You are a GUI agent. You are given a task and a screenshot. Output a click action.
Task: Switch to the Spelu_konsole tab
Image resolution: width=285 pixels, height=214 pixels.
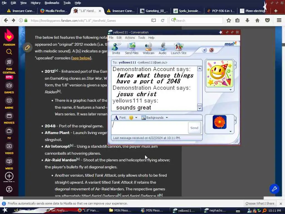pos(187,11)
